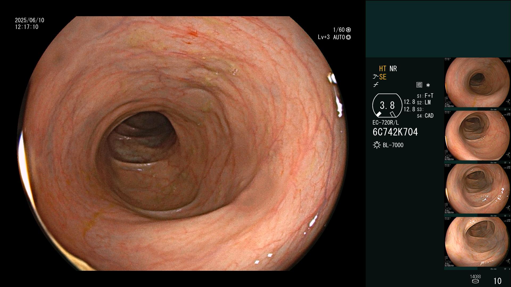Click the upper 12.8 value
Screen dimensions: 511x287
[x=409, y=102]
